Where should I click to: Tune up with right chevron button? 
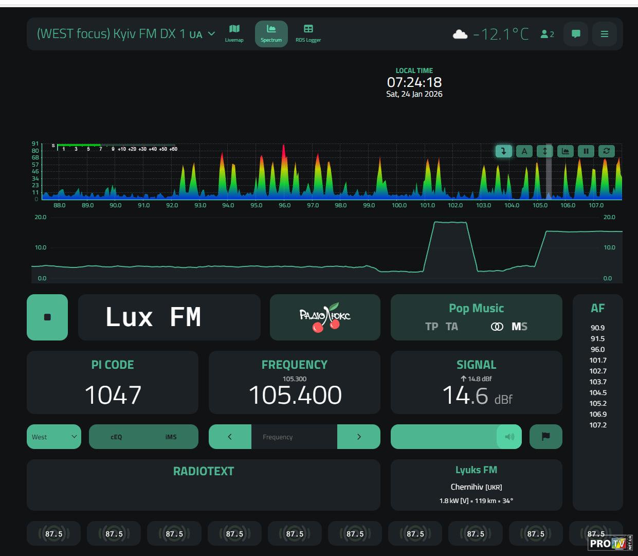[x=359, y=437]
